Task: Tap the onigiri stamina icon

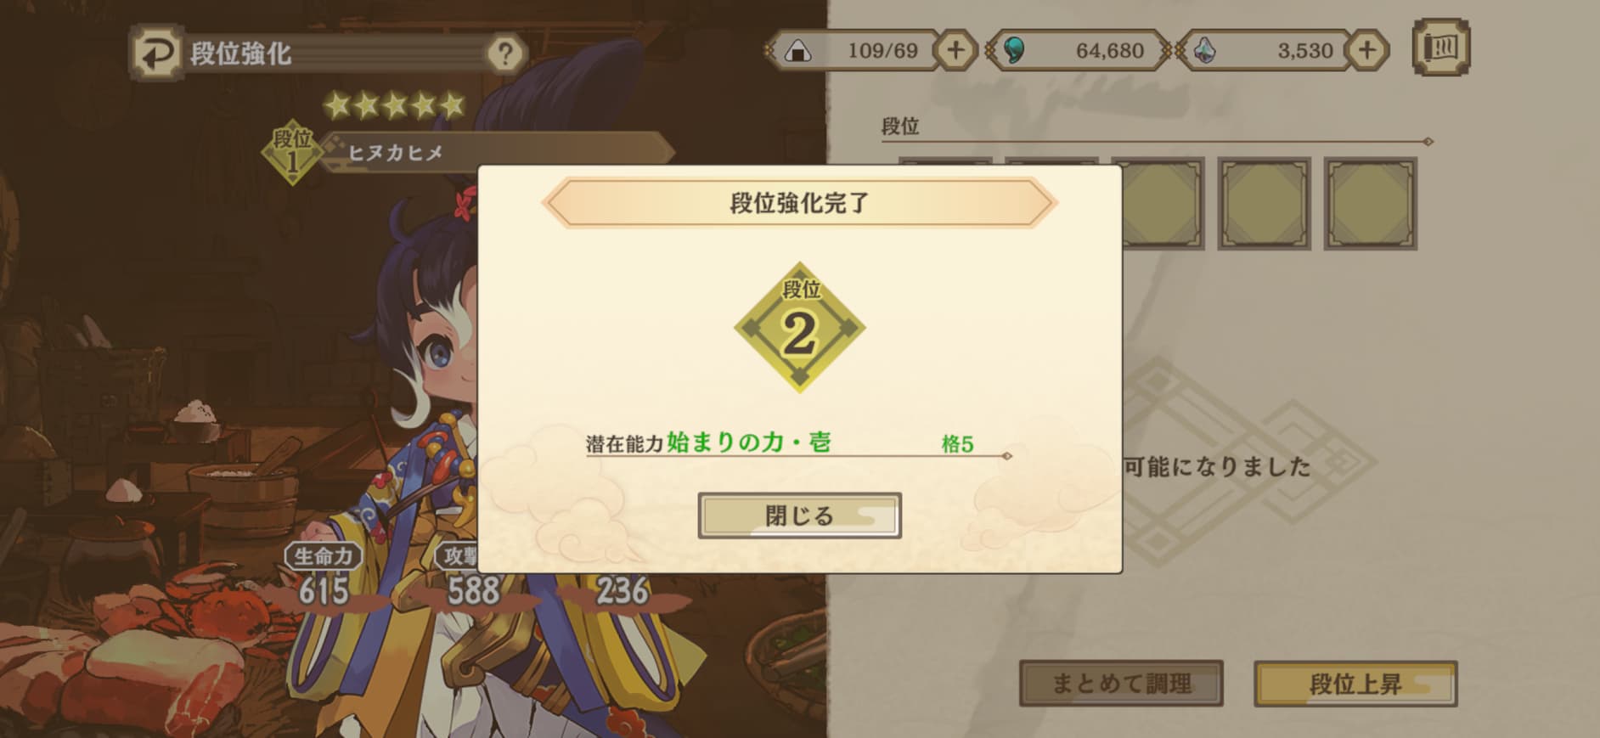Action: click(797, 52)
